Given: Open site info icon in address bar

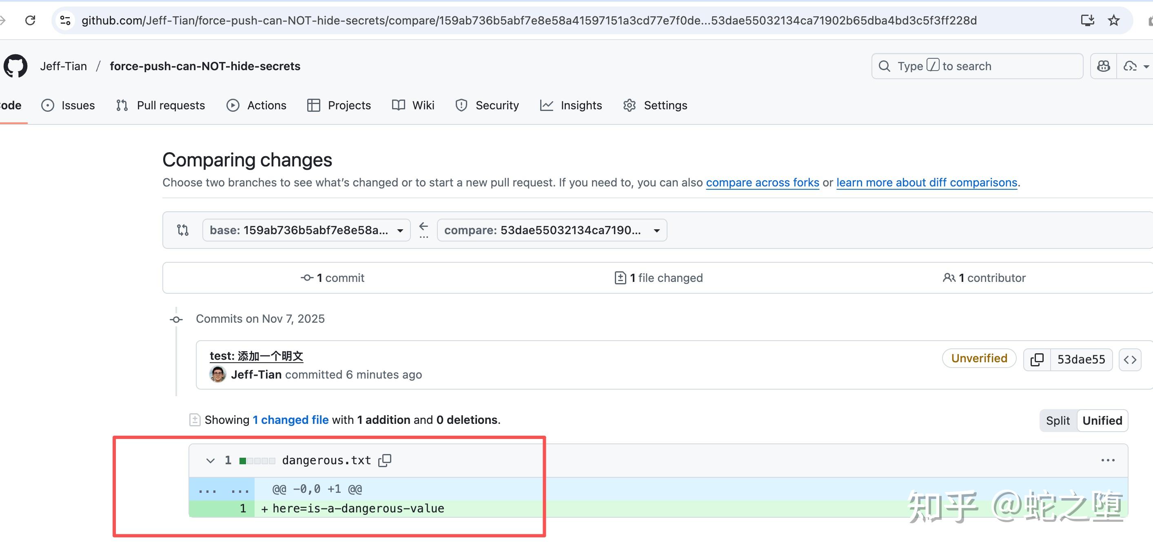Looking at the screenshot, I should tap(65, 20).
